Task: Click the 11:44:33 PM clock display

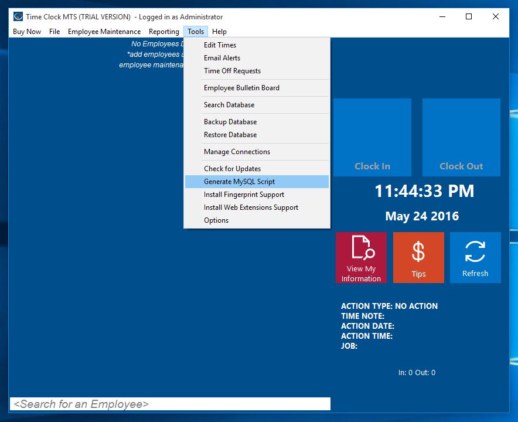Action: (424, 191)
